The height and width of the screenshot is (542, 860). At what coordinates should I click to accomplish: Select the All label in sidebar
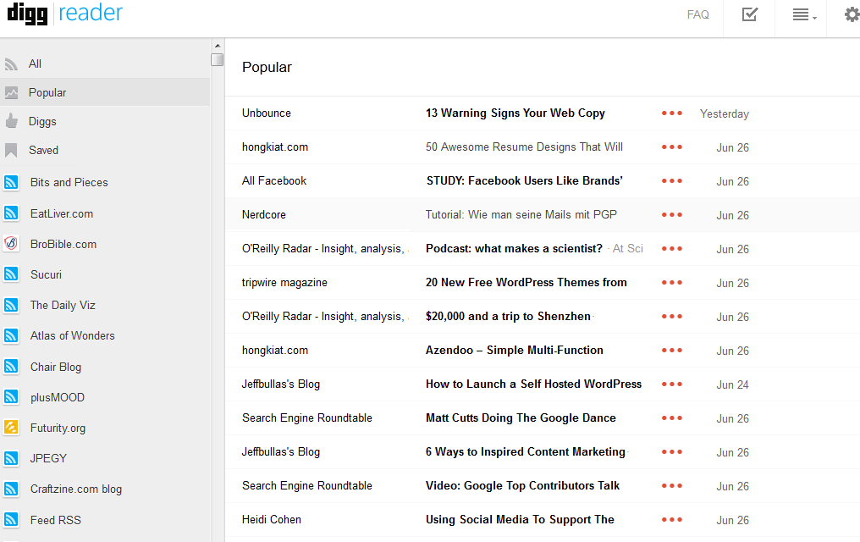tap(35, 64)
